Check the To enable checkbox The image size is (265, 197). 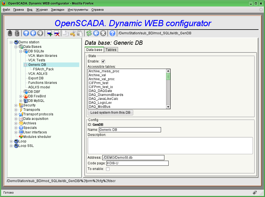(x=108, y=169)
